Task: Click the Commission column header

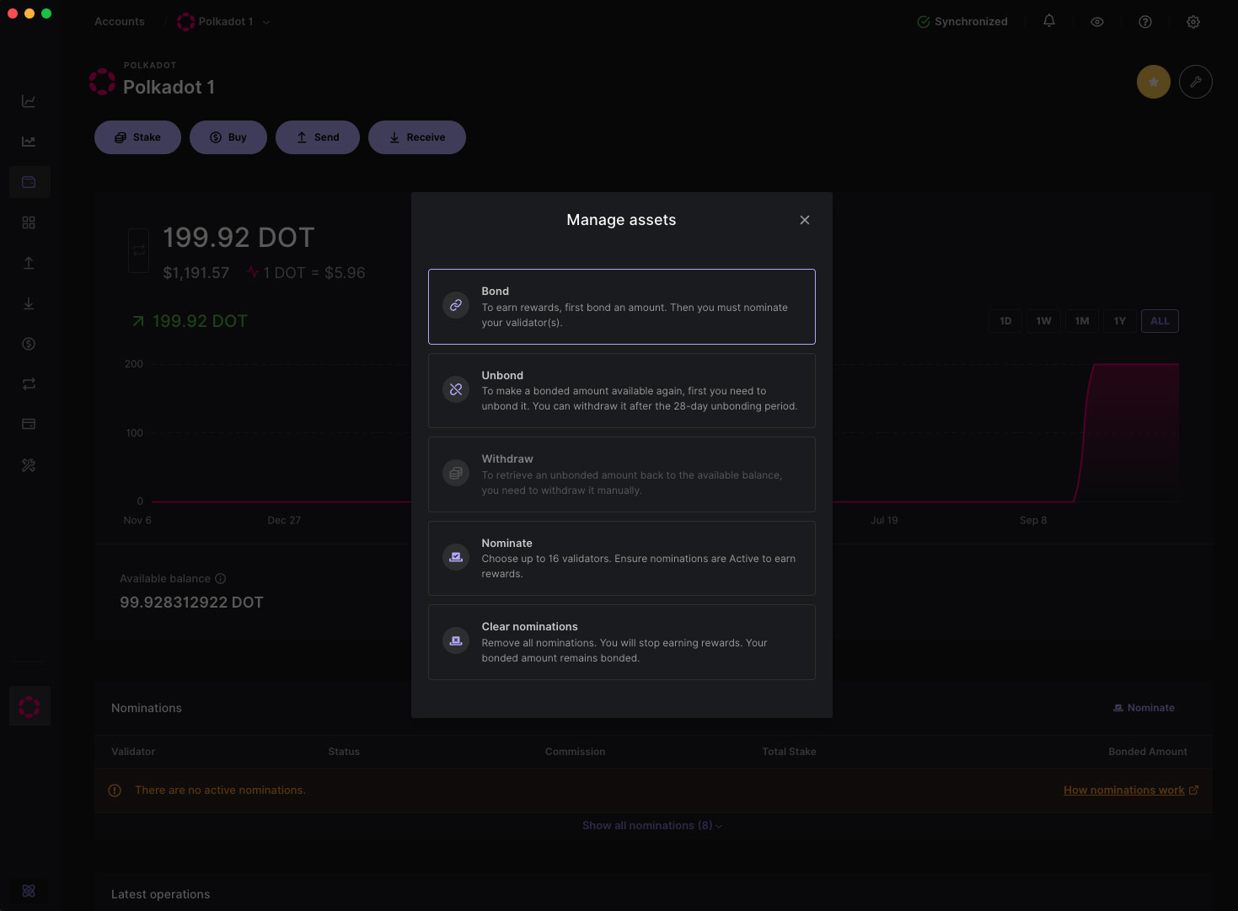Action: (x=575, y=752)
